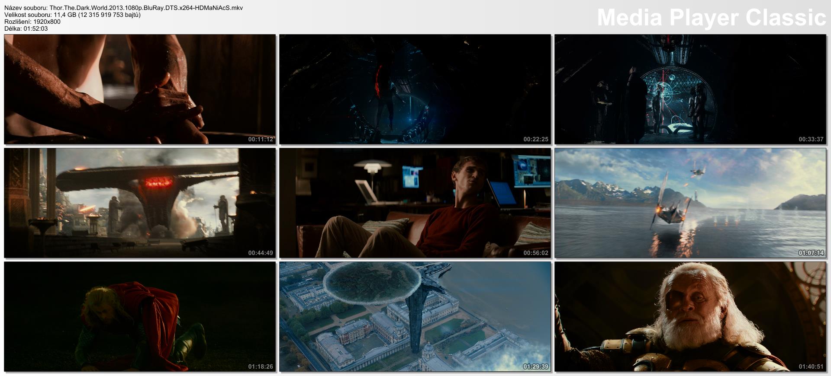Click the 00:11:12 timestamp

261,139
